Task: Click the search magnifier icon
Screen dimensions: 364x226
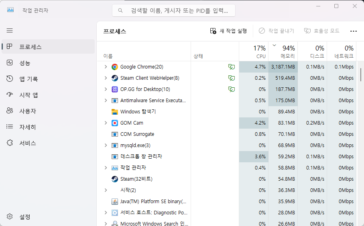Action: (x=120, y=10)
